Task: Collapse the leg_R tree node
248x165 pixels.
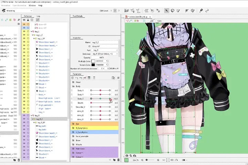Action: coord(31,115)
